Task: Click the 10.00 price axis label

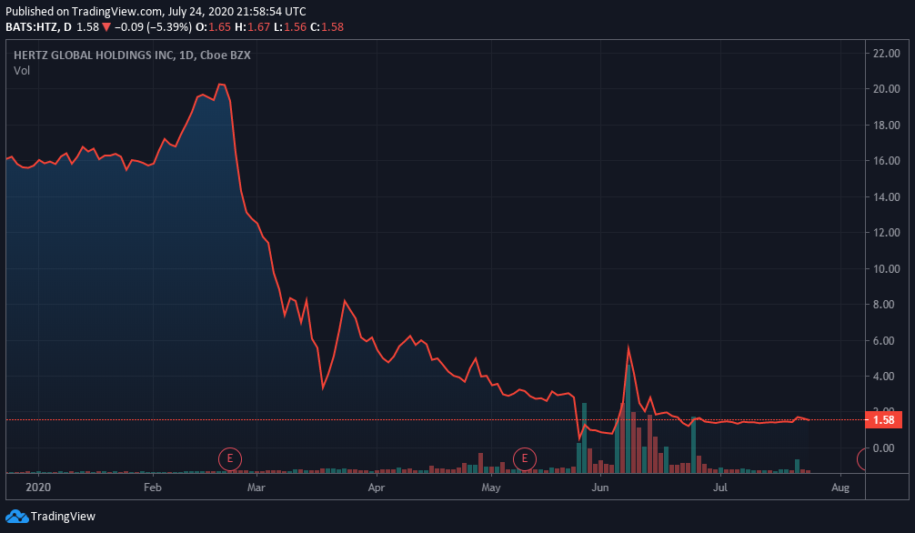Action: [886, 268]
